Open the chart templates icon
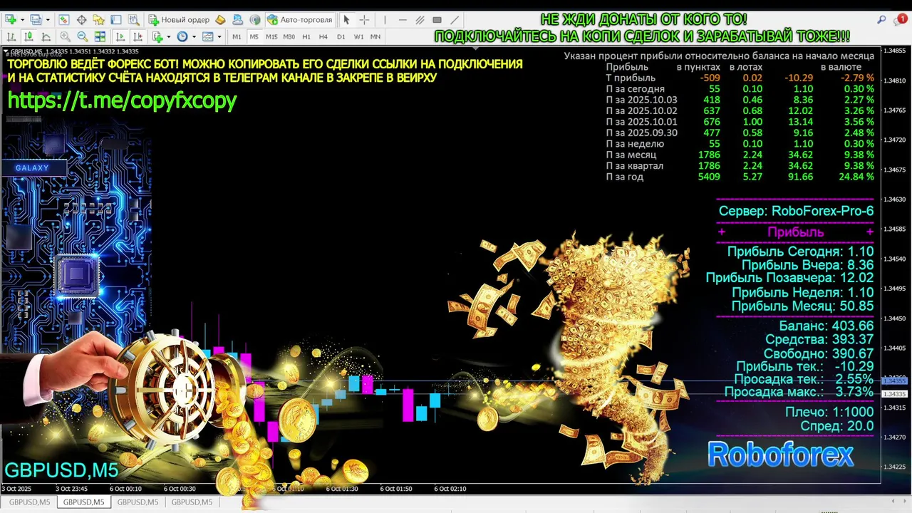The height and width of the screenshot is (513, 912). tap(208, 36)
